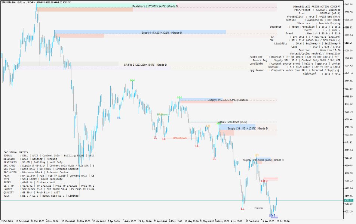
Task: Click the blue HL swing marker
Action: click(119, 118)
